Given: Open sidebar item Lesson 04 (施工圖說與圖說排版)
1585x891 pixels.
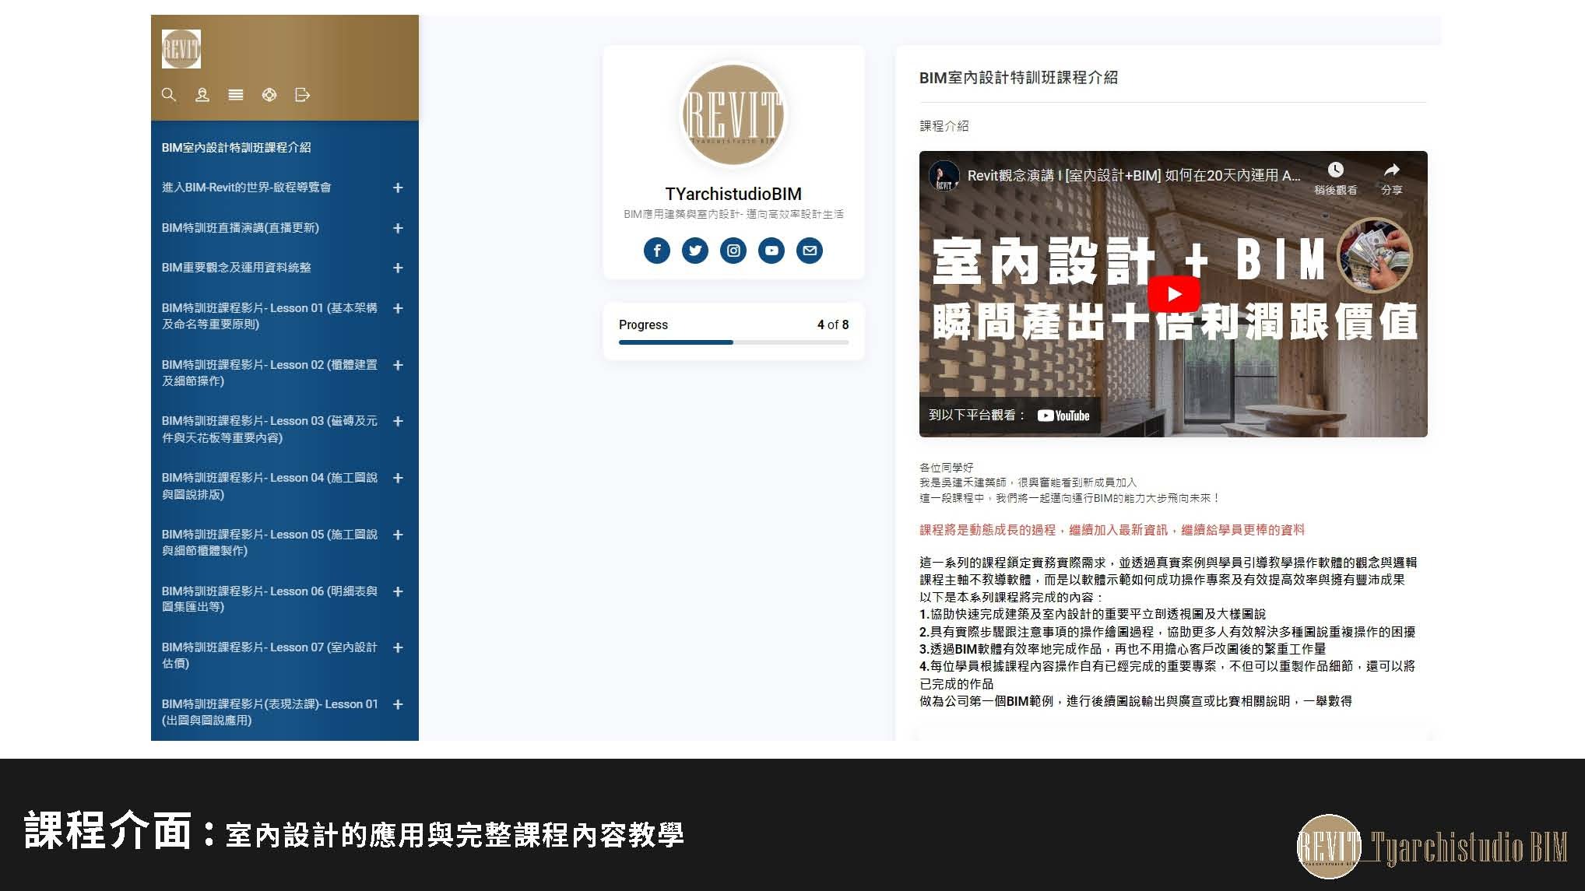Looking at the screenshot, I should pyautogui.click(x=269, y=486).
